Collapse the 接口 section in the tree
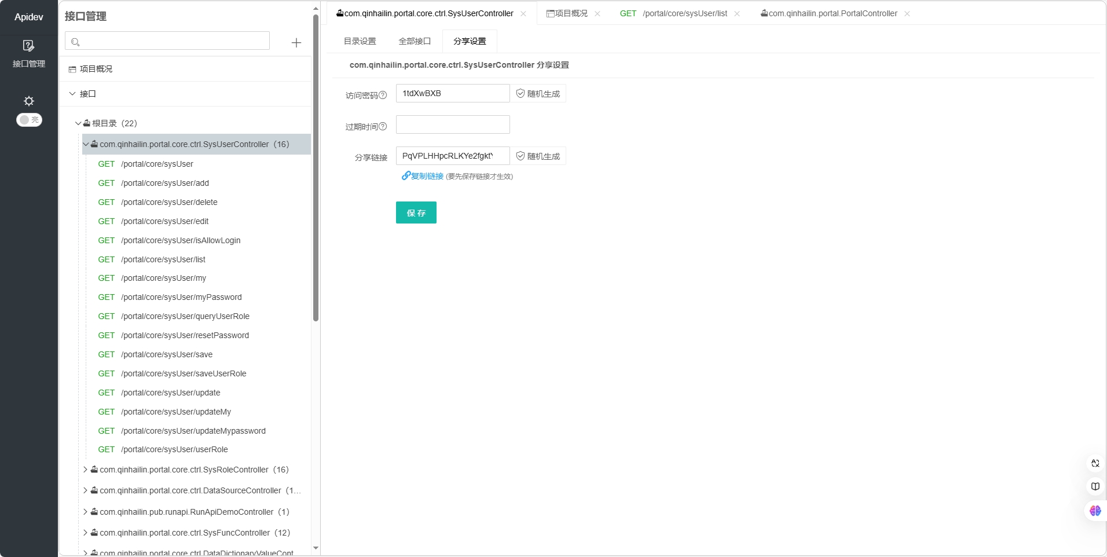The width and height of the screenshot is (1107, 557). [x=72, y=93]
